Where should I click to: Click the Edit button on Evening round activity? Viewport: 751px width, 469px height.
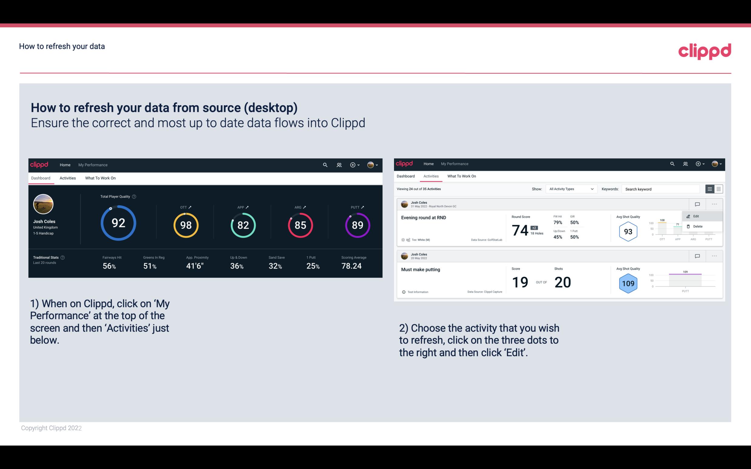(x=697, y=216)
